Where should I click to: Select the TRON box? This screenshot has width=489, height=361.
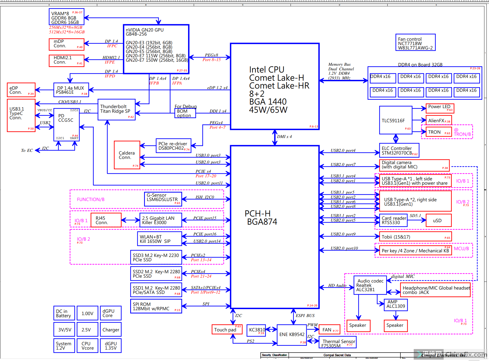coord(439,132)
